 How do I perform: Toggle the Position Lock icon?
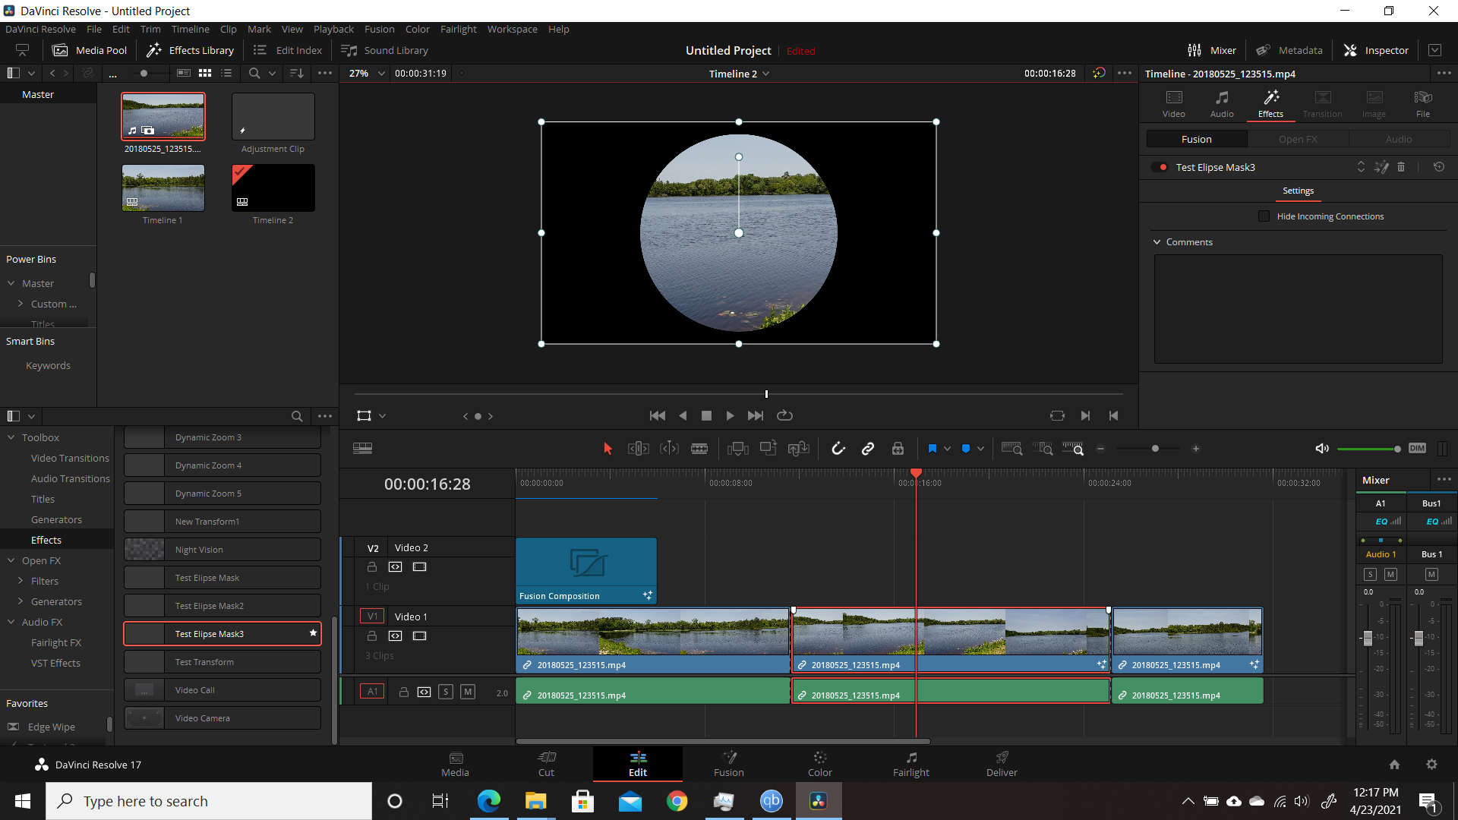click(x=898, y=449)
